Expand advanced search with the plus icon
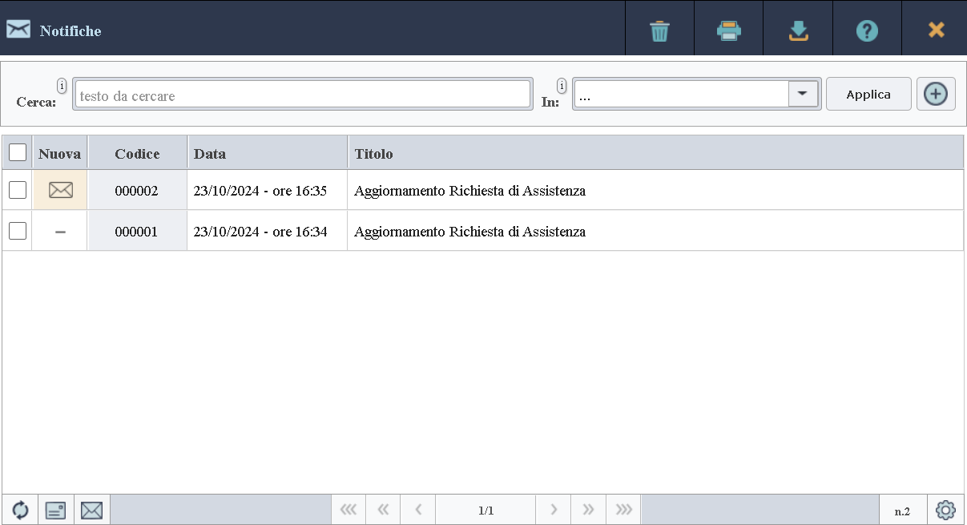The image size is (967, 525). point(936,93)
